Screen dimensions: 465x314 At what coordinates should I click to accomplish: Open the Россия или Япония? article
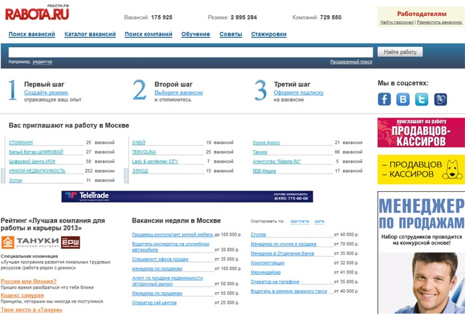pos(29,281)
